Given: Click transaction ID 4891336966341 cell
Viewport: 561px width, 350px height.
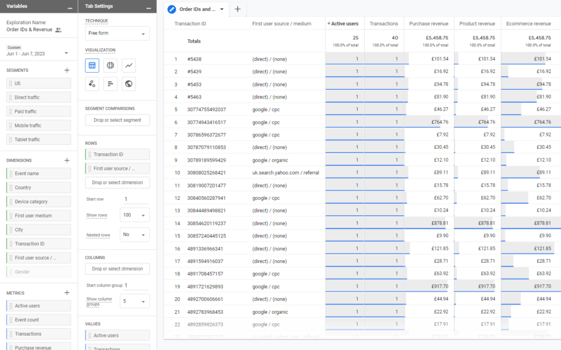Looking at the screenshot, I should pyautogui.click(x=205, y=249).
